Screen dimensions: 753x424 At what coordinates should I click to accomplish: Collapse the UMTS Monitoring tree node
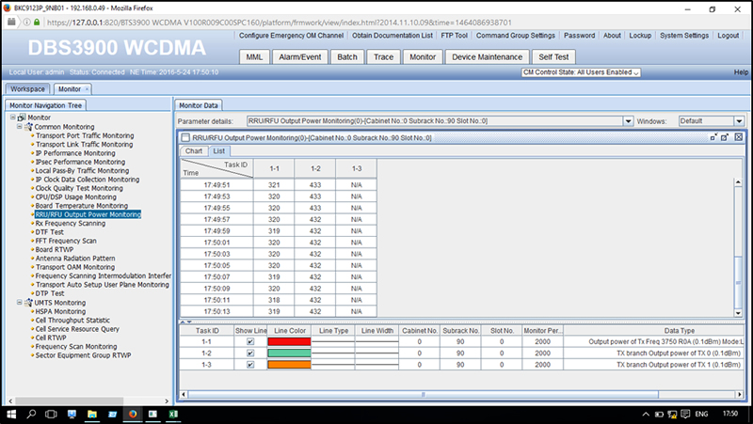coord(20,303)
